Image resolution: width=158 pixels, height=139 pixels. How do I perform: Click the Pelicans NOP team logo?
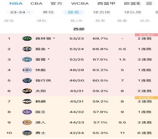[27, 101]
